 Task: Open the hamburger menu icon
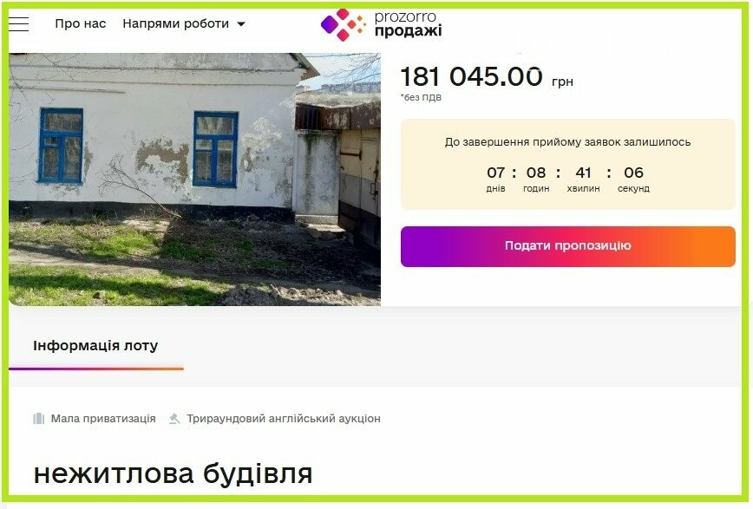point(19,24)
